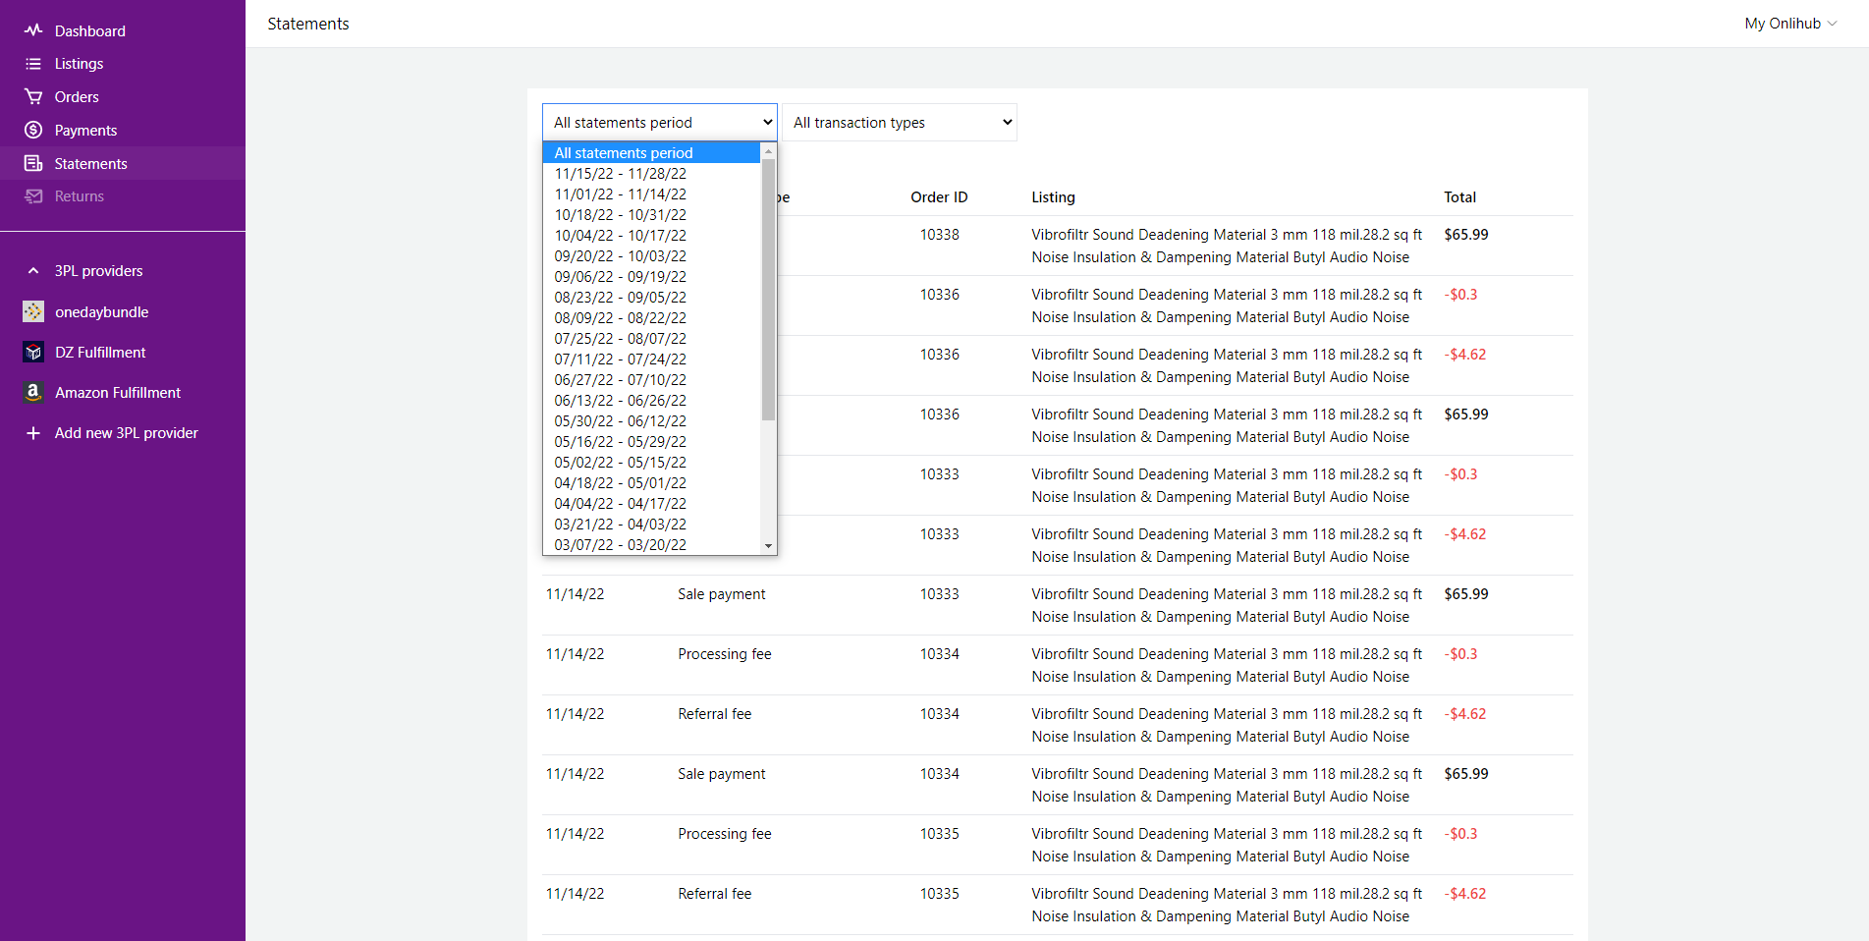Select period 10/18/22 - 10/31/22
The image size is (1869, 941).
click(651, 215)
